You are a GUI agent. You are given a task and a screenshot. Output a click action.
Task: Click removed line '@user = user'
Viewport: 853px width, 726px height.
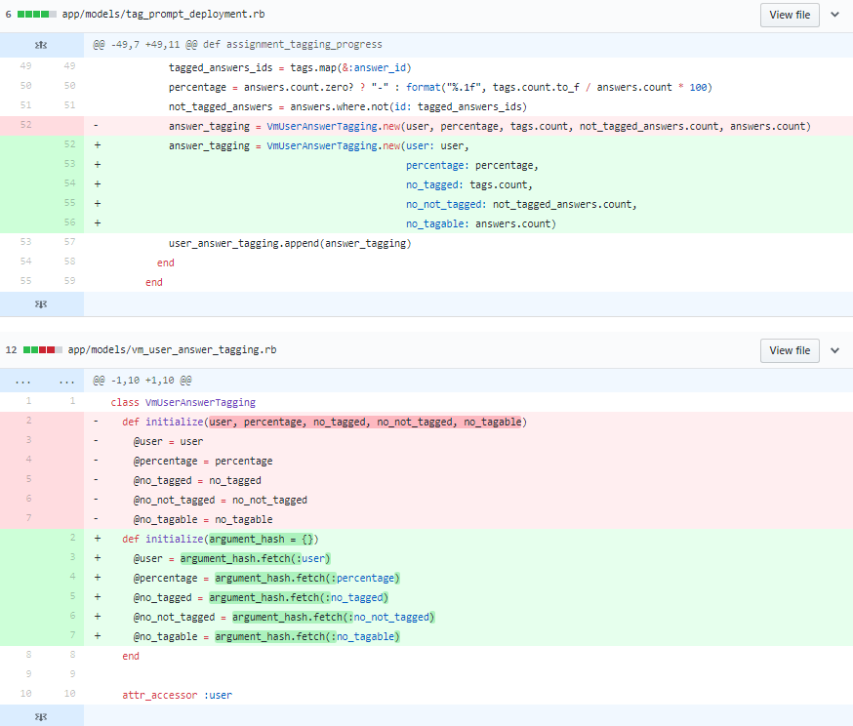coord(468,441)
